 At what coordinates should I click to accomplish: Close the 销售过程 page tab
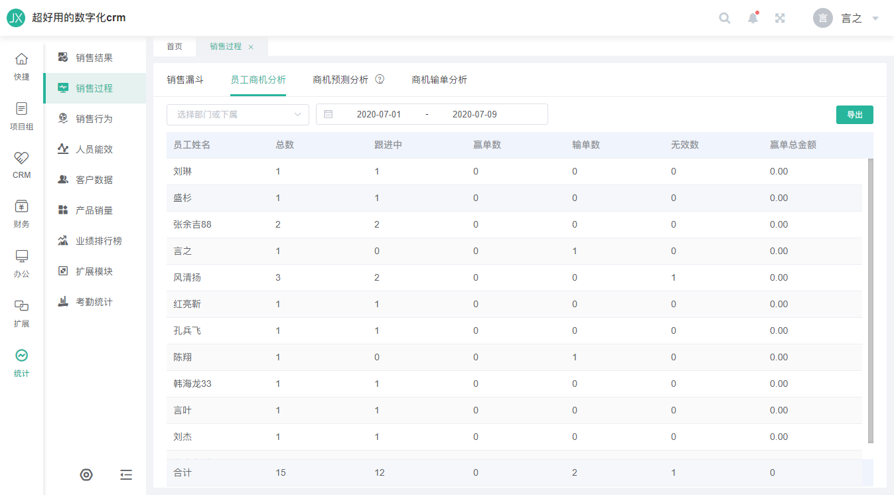point(251,47)
